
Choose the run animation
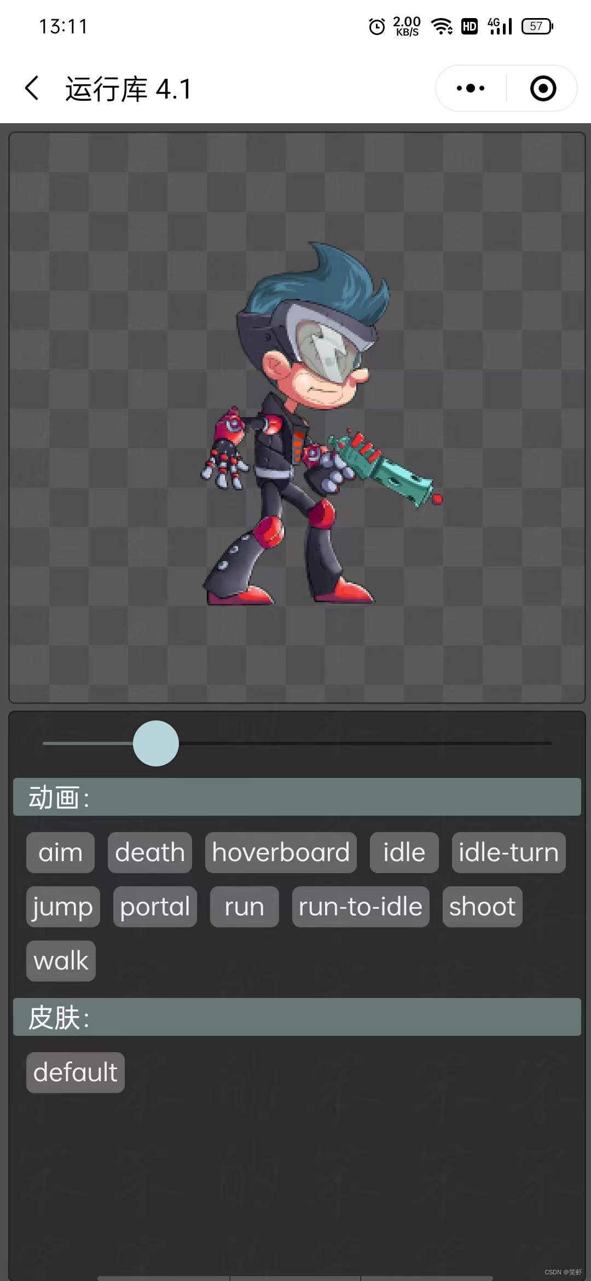coord(245,907)
